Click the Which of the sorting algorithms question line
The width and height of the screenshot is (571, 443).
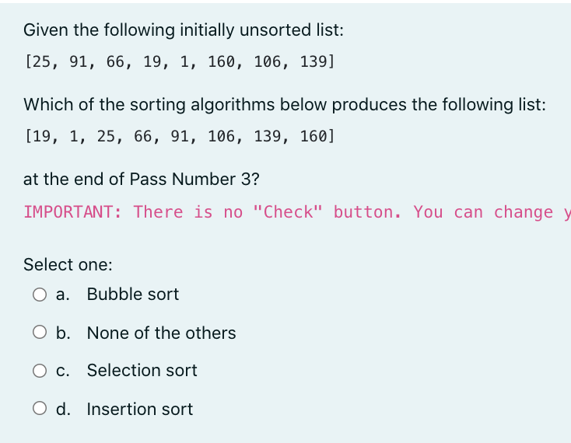point(285,105)
